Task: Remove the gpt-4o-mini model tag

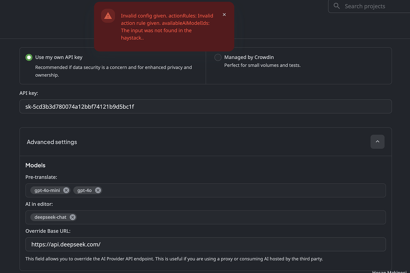Action: tap(66, 190)
